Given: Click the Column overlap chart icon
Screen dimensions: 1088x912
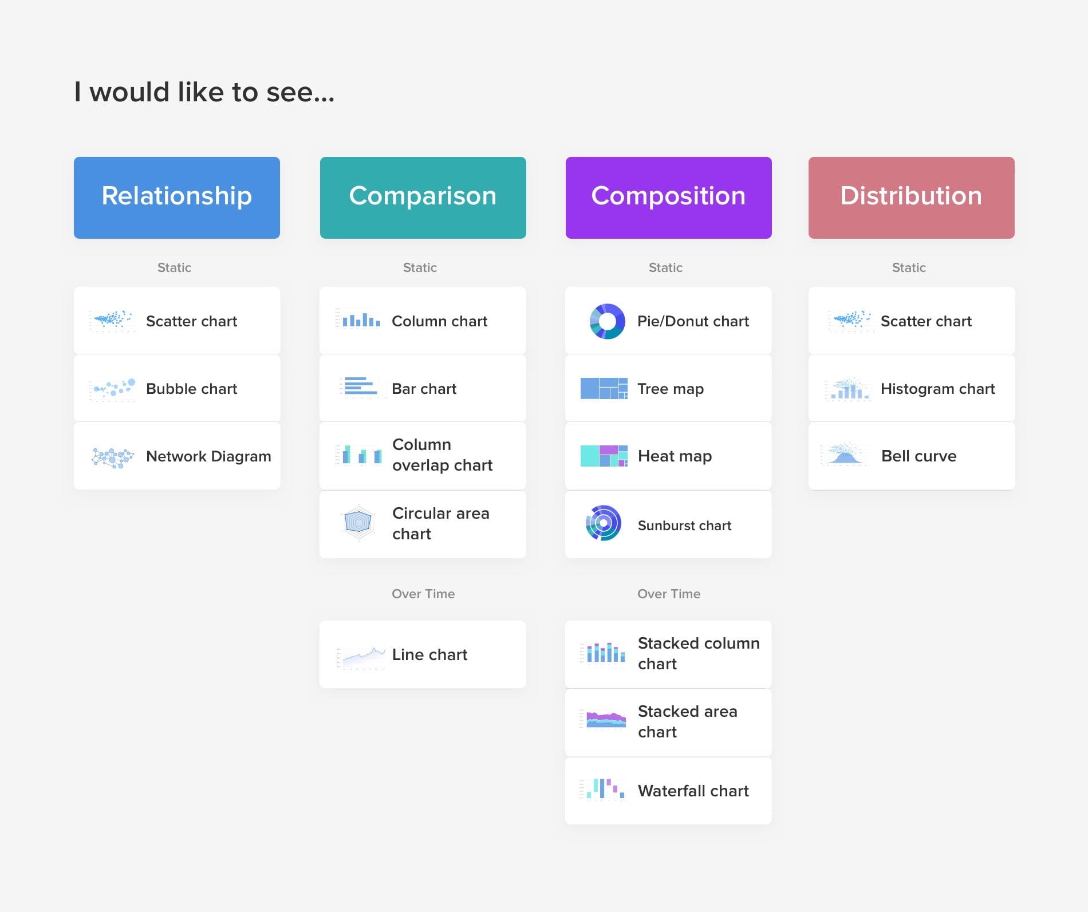Looking at the screenshot, I should [358, 455].
